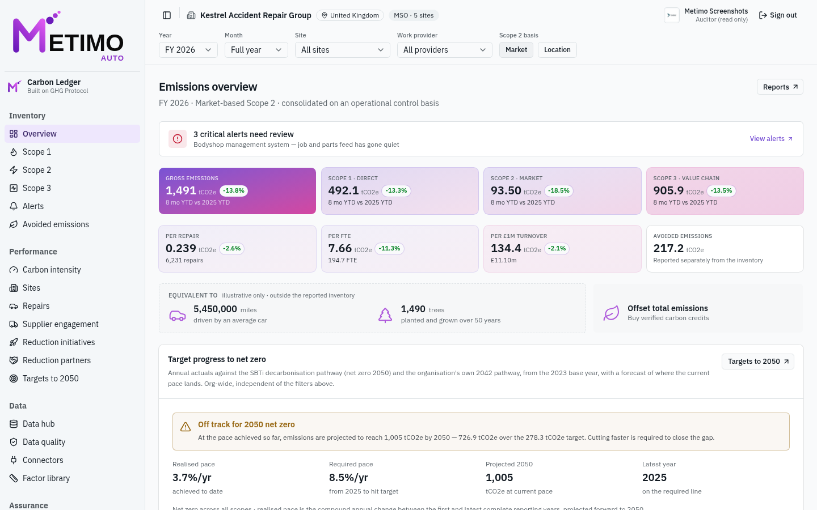Image resolution: width=817 pixels, height=510 pixels.
Task: Click the Reduction partners handshake icon
Action: click(14, 360)
